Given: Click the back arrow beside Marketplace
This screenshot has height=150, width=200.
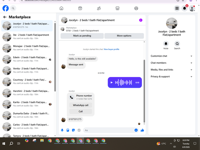Looking at the screenshot, I should coord(5,17).
